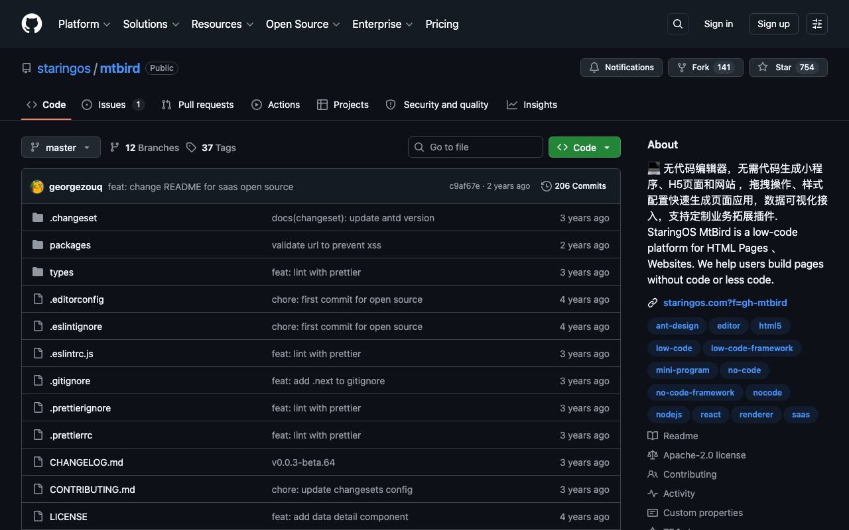Expand the Resources navigation menu

[222, 24]
